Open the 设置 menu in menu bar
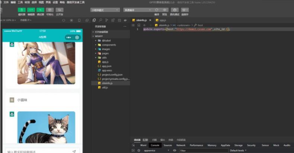 tap(55, 2)
